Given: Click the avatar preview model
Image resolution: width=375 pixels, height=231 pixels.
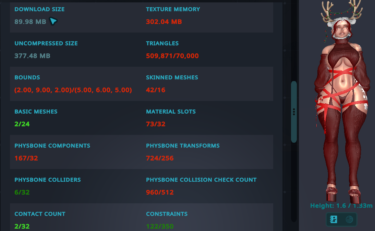Looking at the screenshot, I should [342, 102].
